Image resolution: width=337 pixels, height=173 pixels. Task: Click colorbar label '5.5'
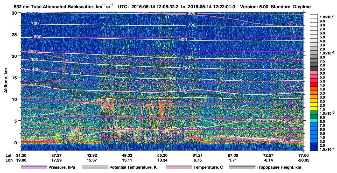[322, 77]
